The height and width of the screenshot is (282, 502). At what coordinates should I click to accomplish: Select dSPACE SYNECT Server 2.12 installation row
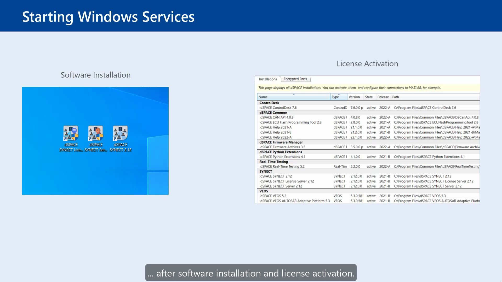click(368, 186)
